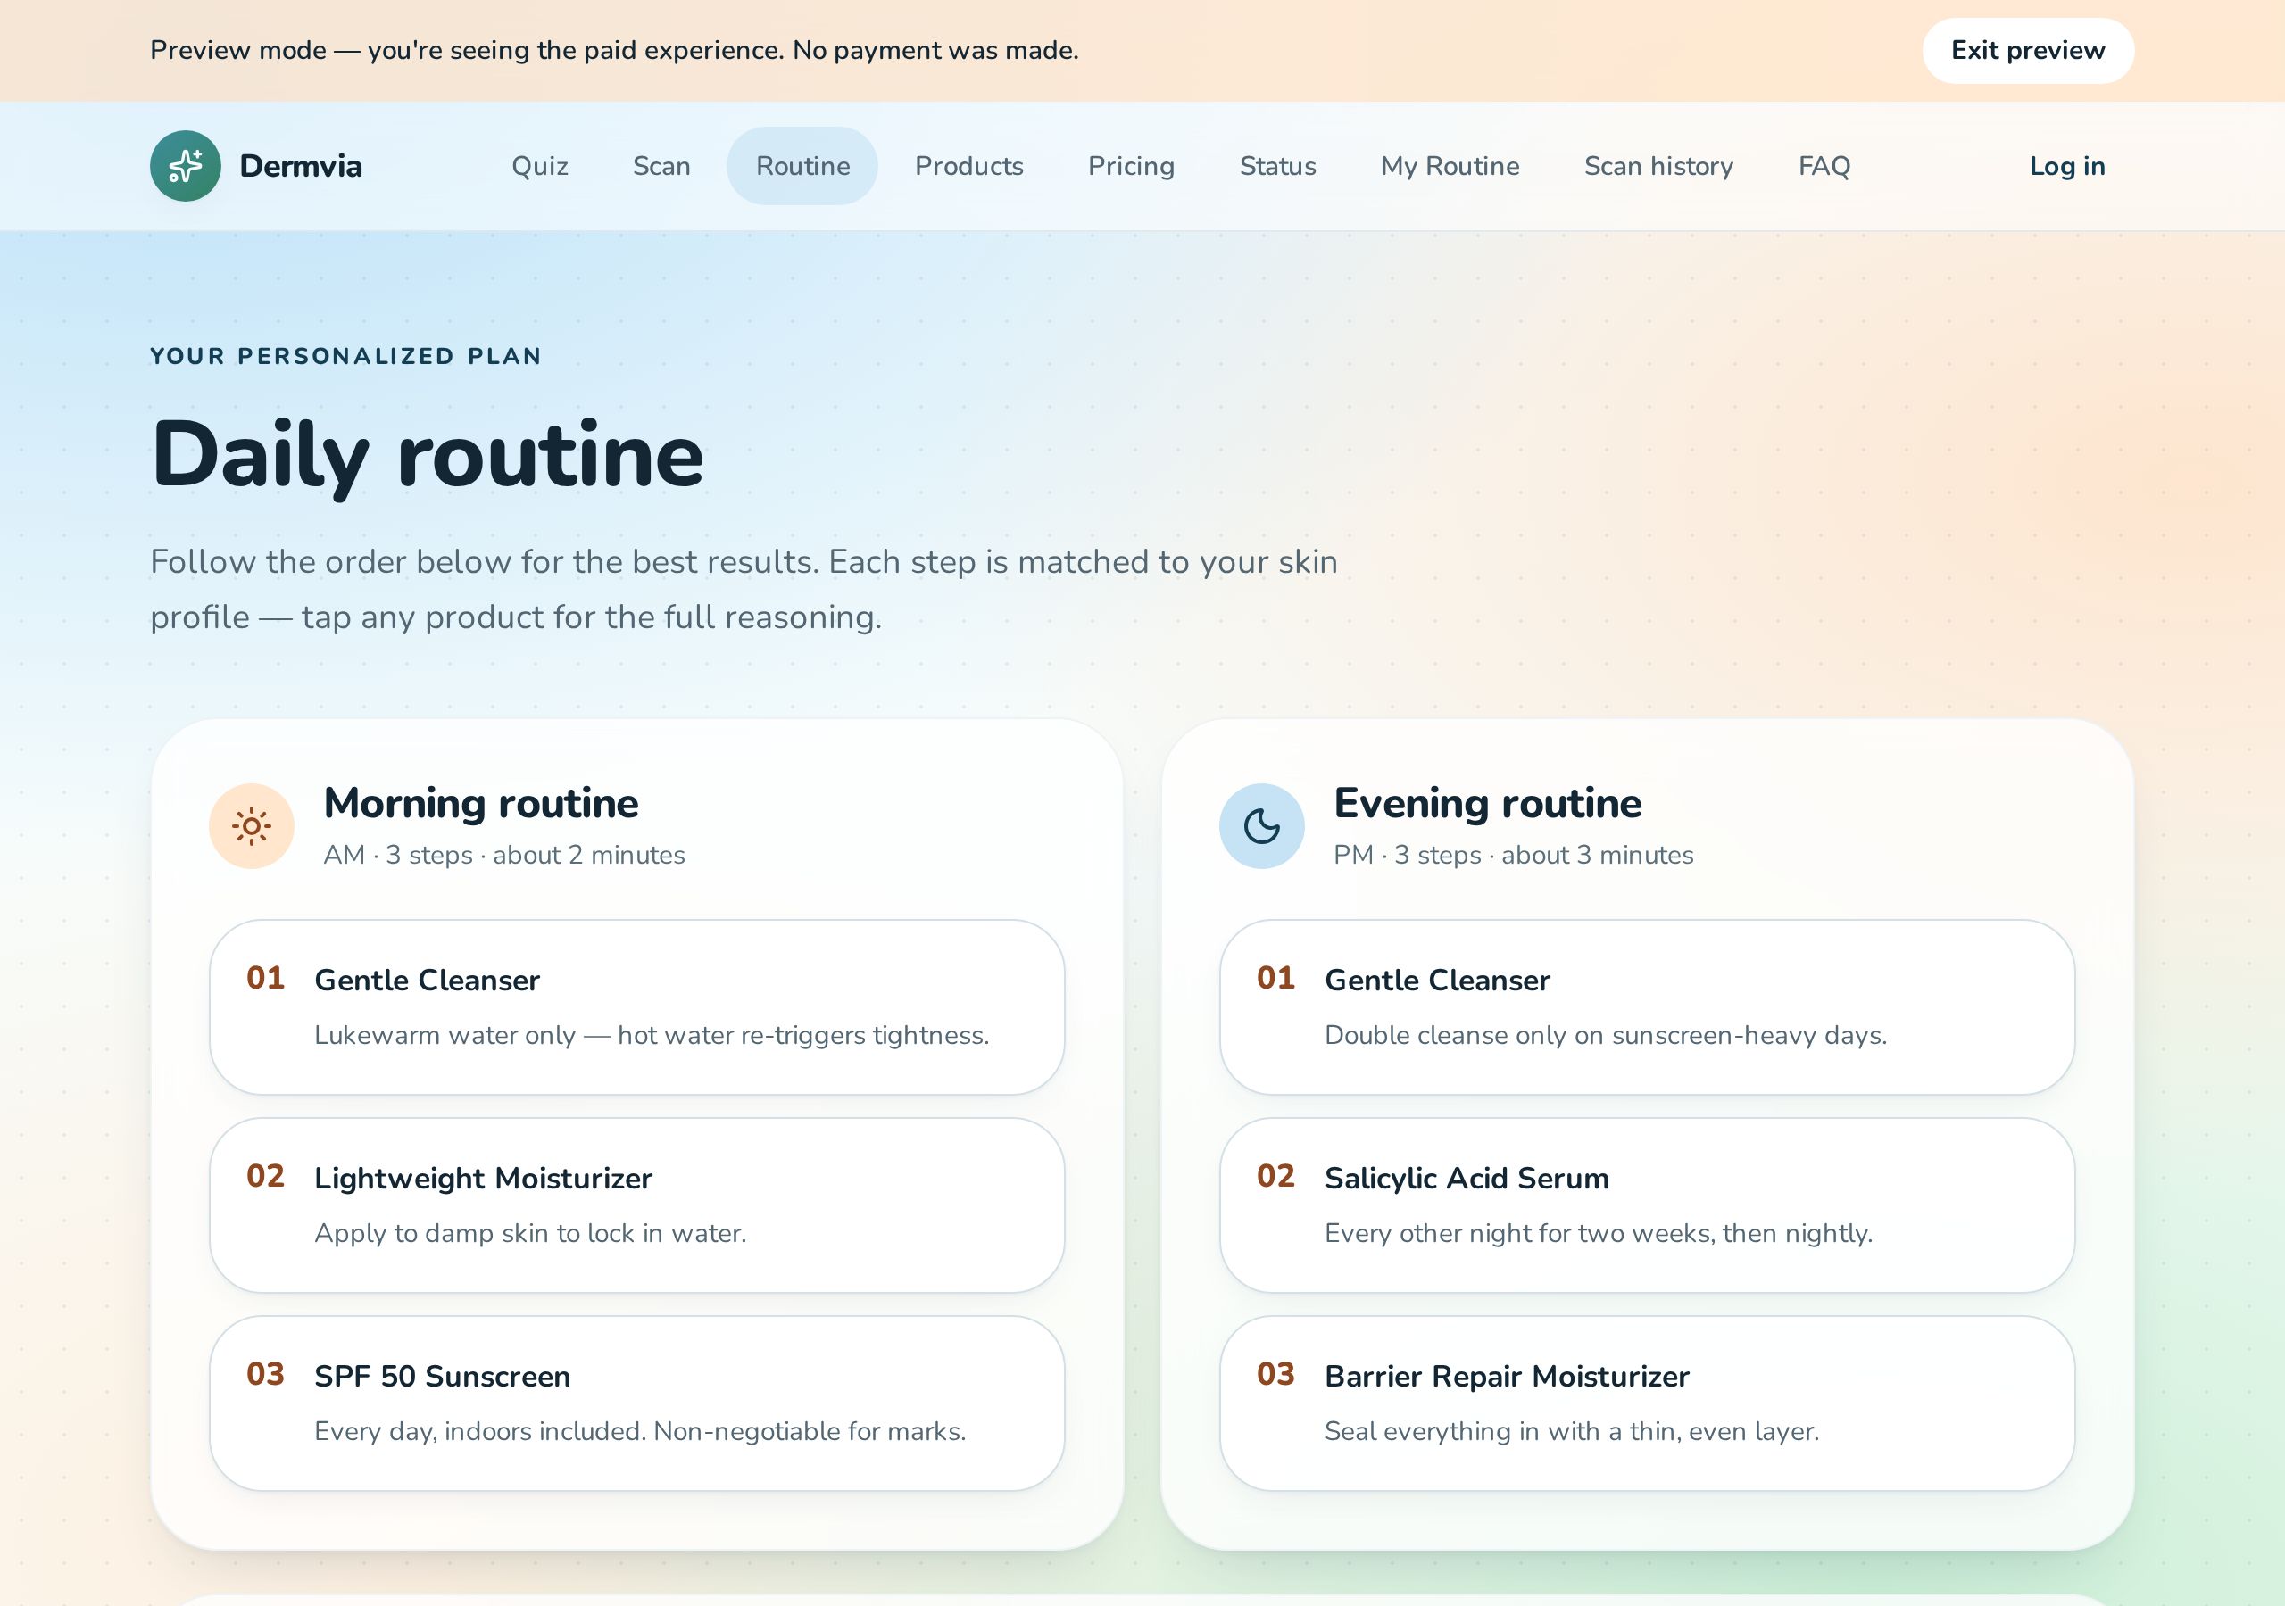Click the Dermvia sparkle logo icon
The height and width of the screenshot is (1606, 2285).
pyautogui.click(x=185, y=166)
